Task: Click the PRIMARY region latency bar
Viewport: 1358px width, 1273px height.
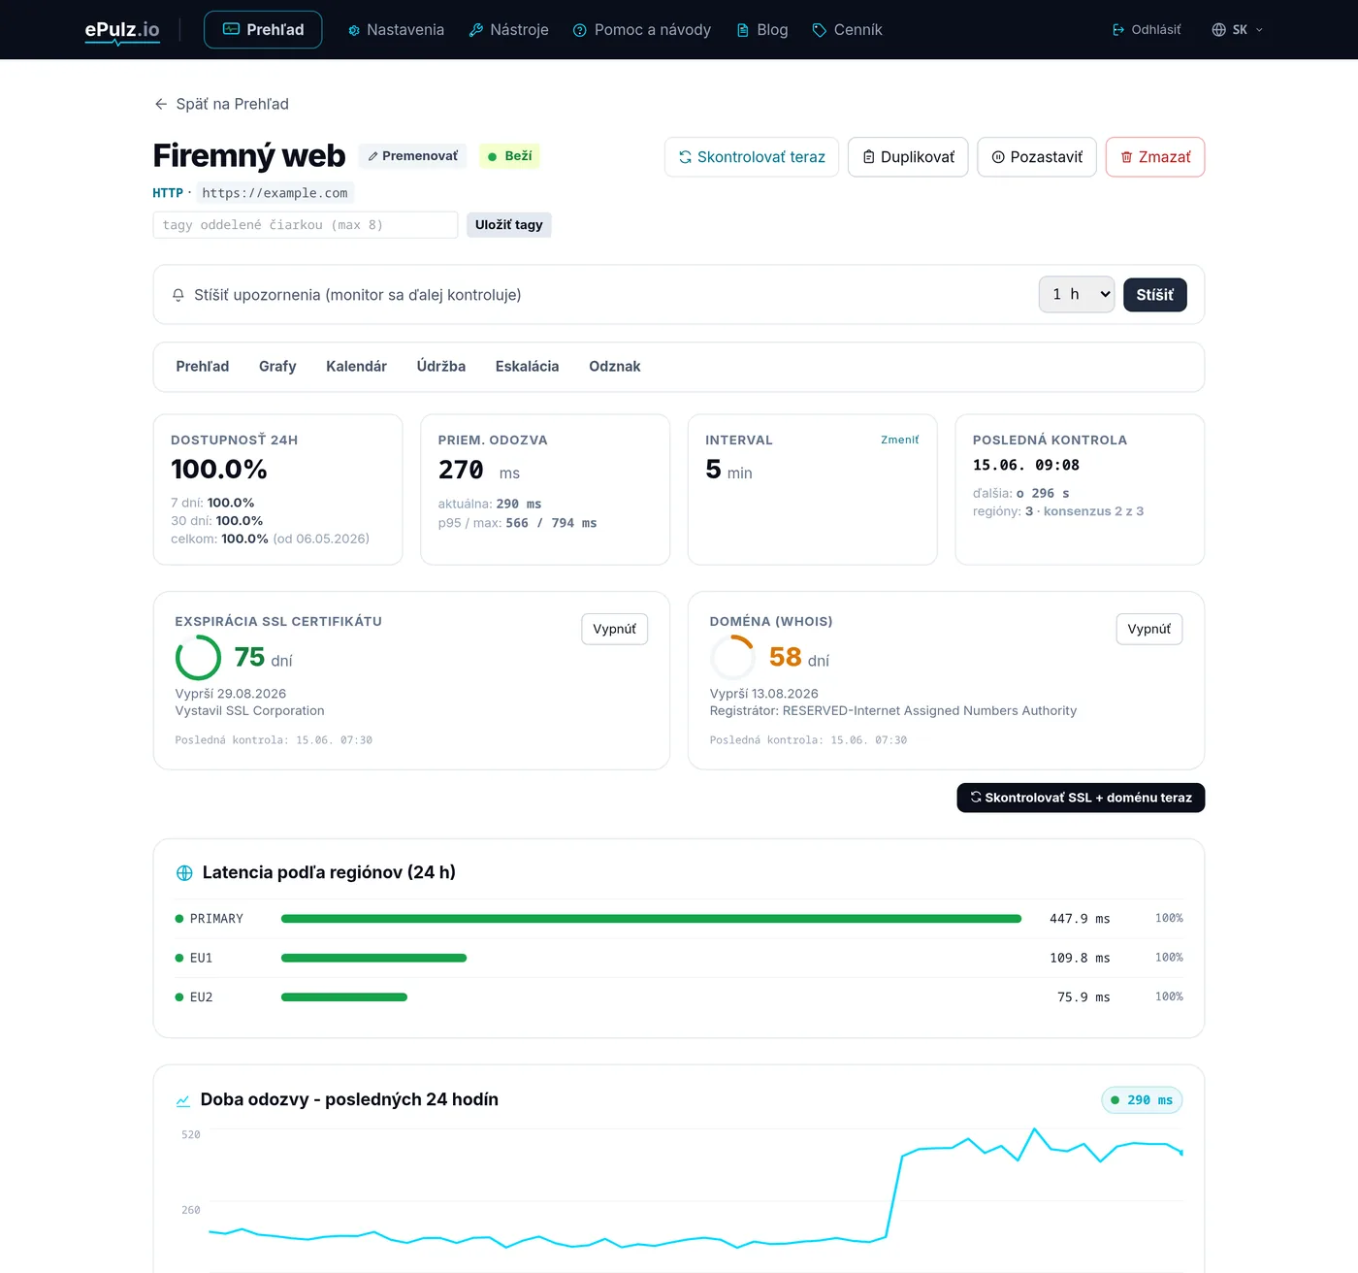Action: (x=651, y=919)
